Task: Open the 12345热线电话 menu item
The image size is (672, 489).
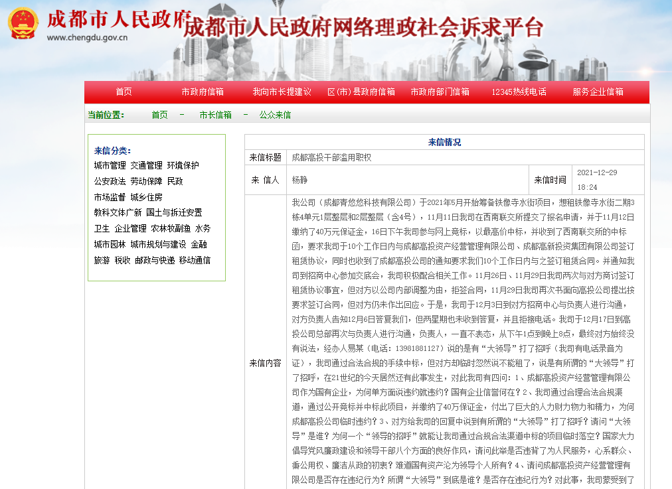Action: (521, 92)
